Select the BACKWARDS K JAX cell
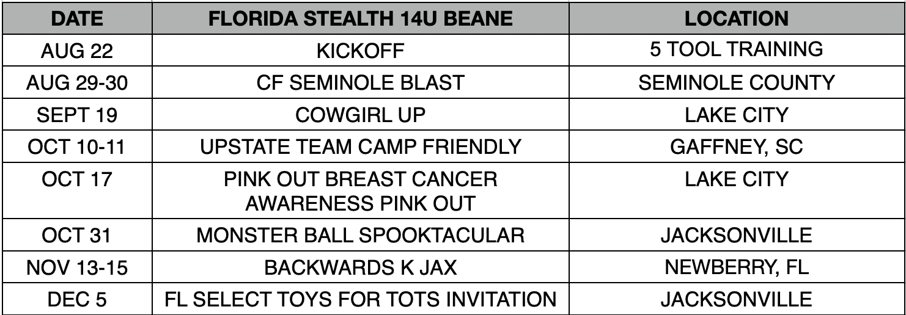 point(361,268)
